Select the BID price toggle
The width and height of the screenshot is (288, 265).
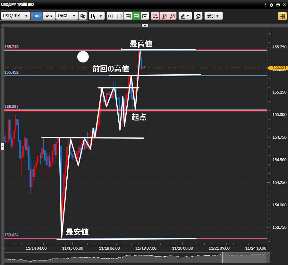pyautogui.click(x=37, y=16)
